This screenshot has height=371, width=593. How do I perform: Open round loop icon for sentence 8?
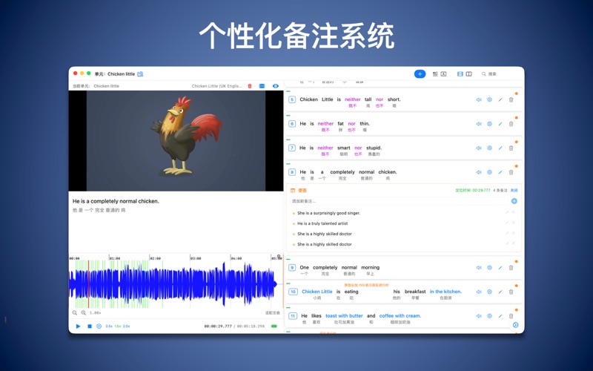click(489, 172)
